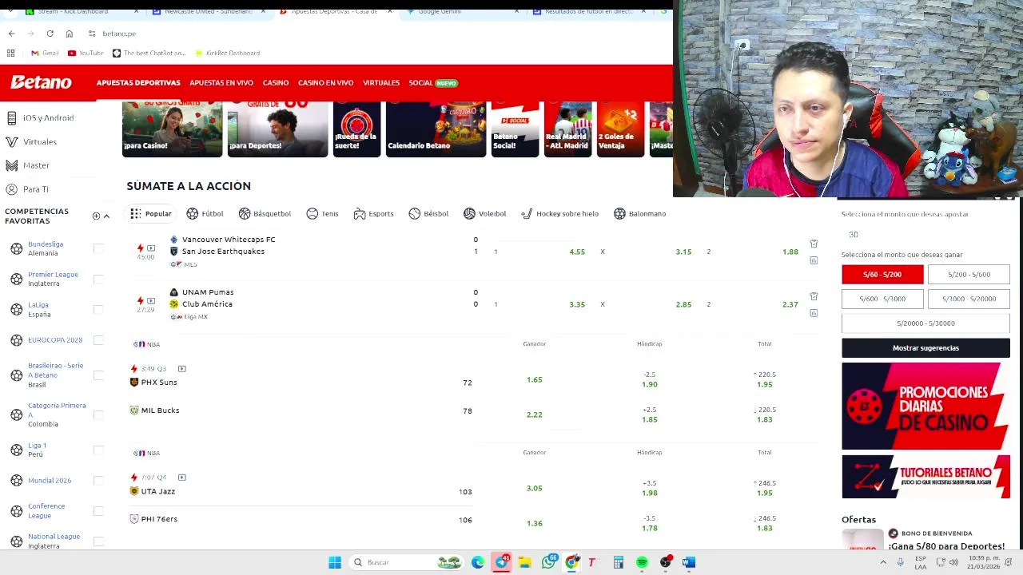The image size is (1023, 575).
Task: Open Telegram from the taskbar
Action: [x=501, y=562]
